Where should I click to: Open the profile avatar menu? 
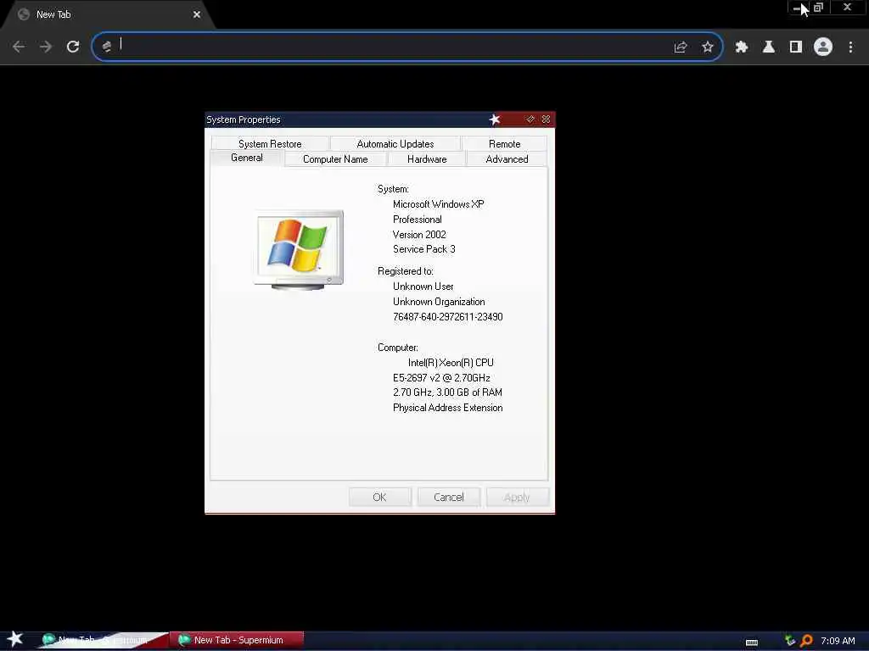(x=823, y=47)
